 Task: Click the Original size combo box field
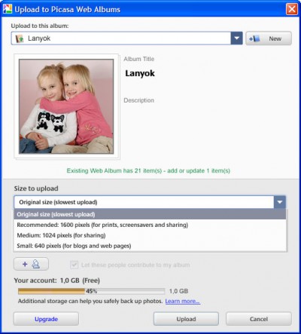coord(144,202)
